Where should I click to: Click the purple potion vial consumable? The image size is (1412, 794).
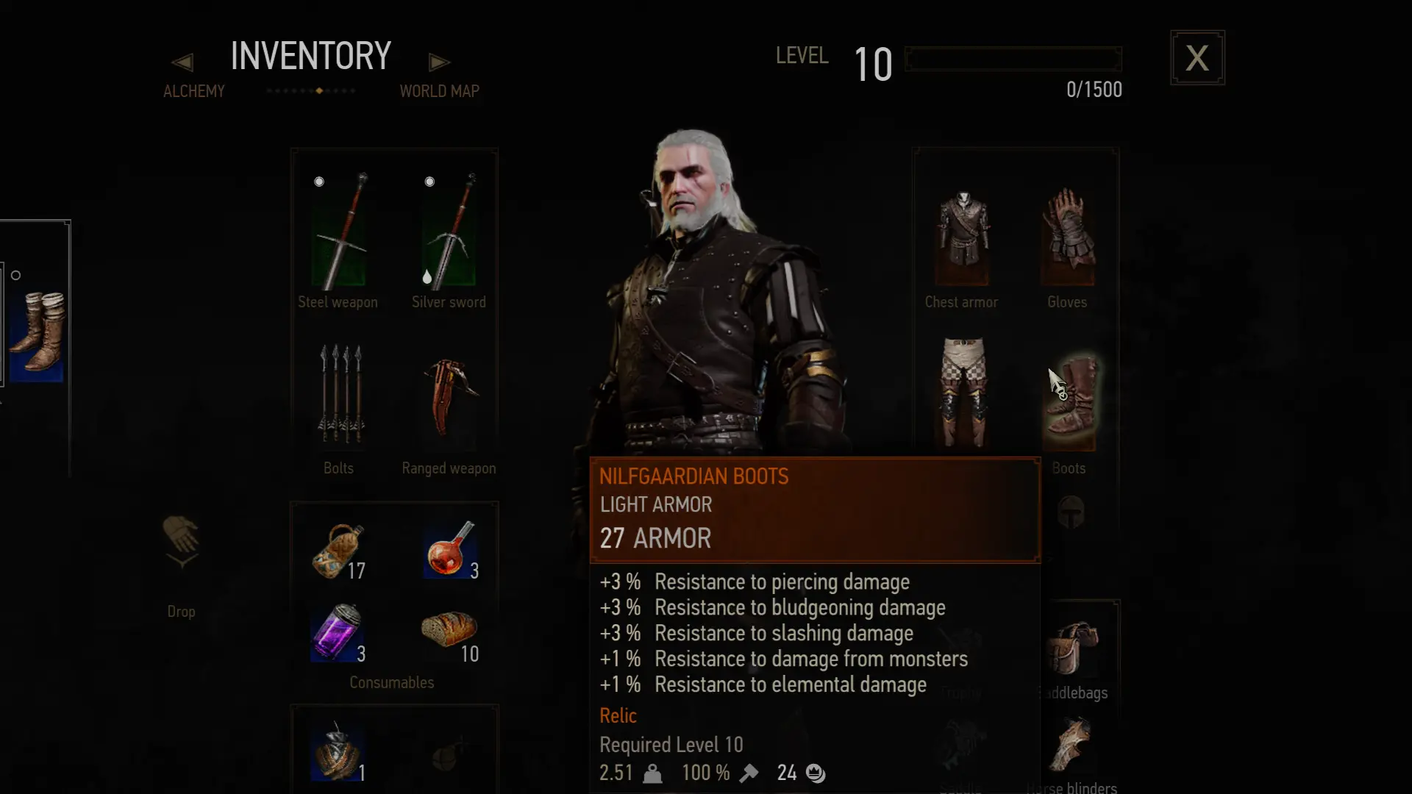pos(338,632)
